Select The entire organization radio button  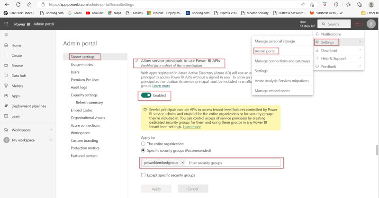tap(143, 144)
